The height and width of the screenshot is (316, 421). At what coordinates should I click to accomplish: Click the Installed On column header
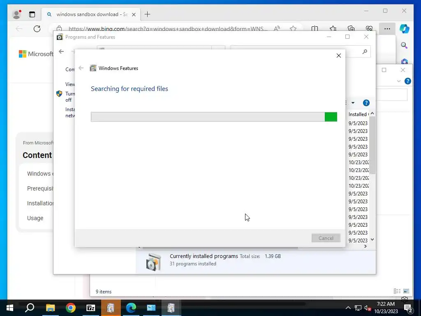[359, 114]
